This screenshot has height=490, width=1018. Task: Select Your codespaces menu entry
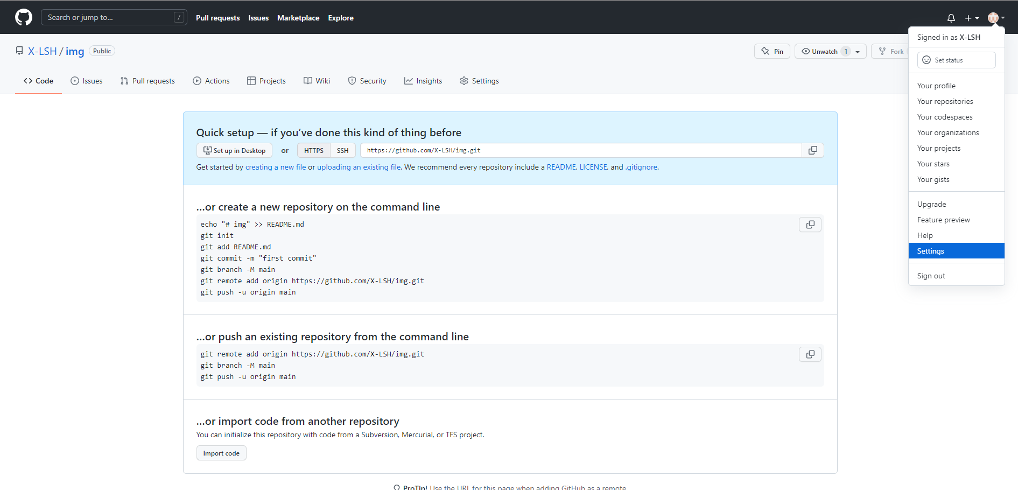click(x=957, y=117)
